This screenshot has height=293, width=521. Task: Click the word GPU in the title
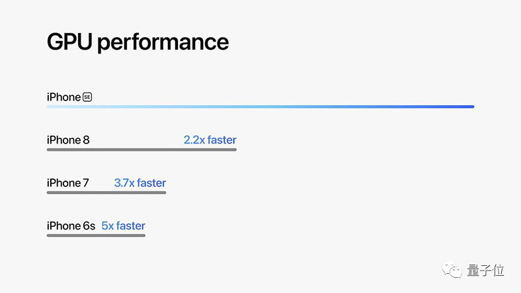(x=69, y=42)
